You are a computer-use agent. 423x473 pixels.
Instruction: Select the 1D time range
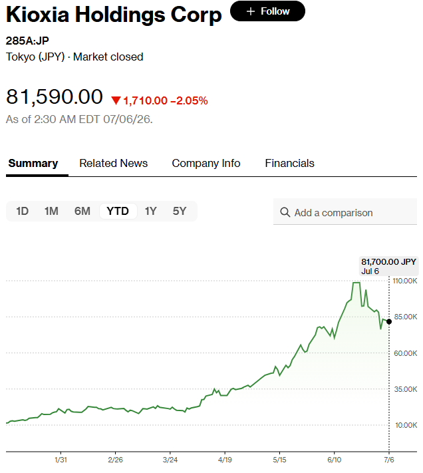coord(23,211)
